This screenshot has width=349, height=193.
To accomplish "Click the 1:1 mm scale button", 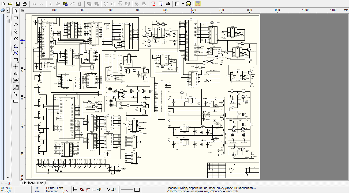I will [x=37, y=190].
